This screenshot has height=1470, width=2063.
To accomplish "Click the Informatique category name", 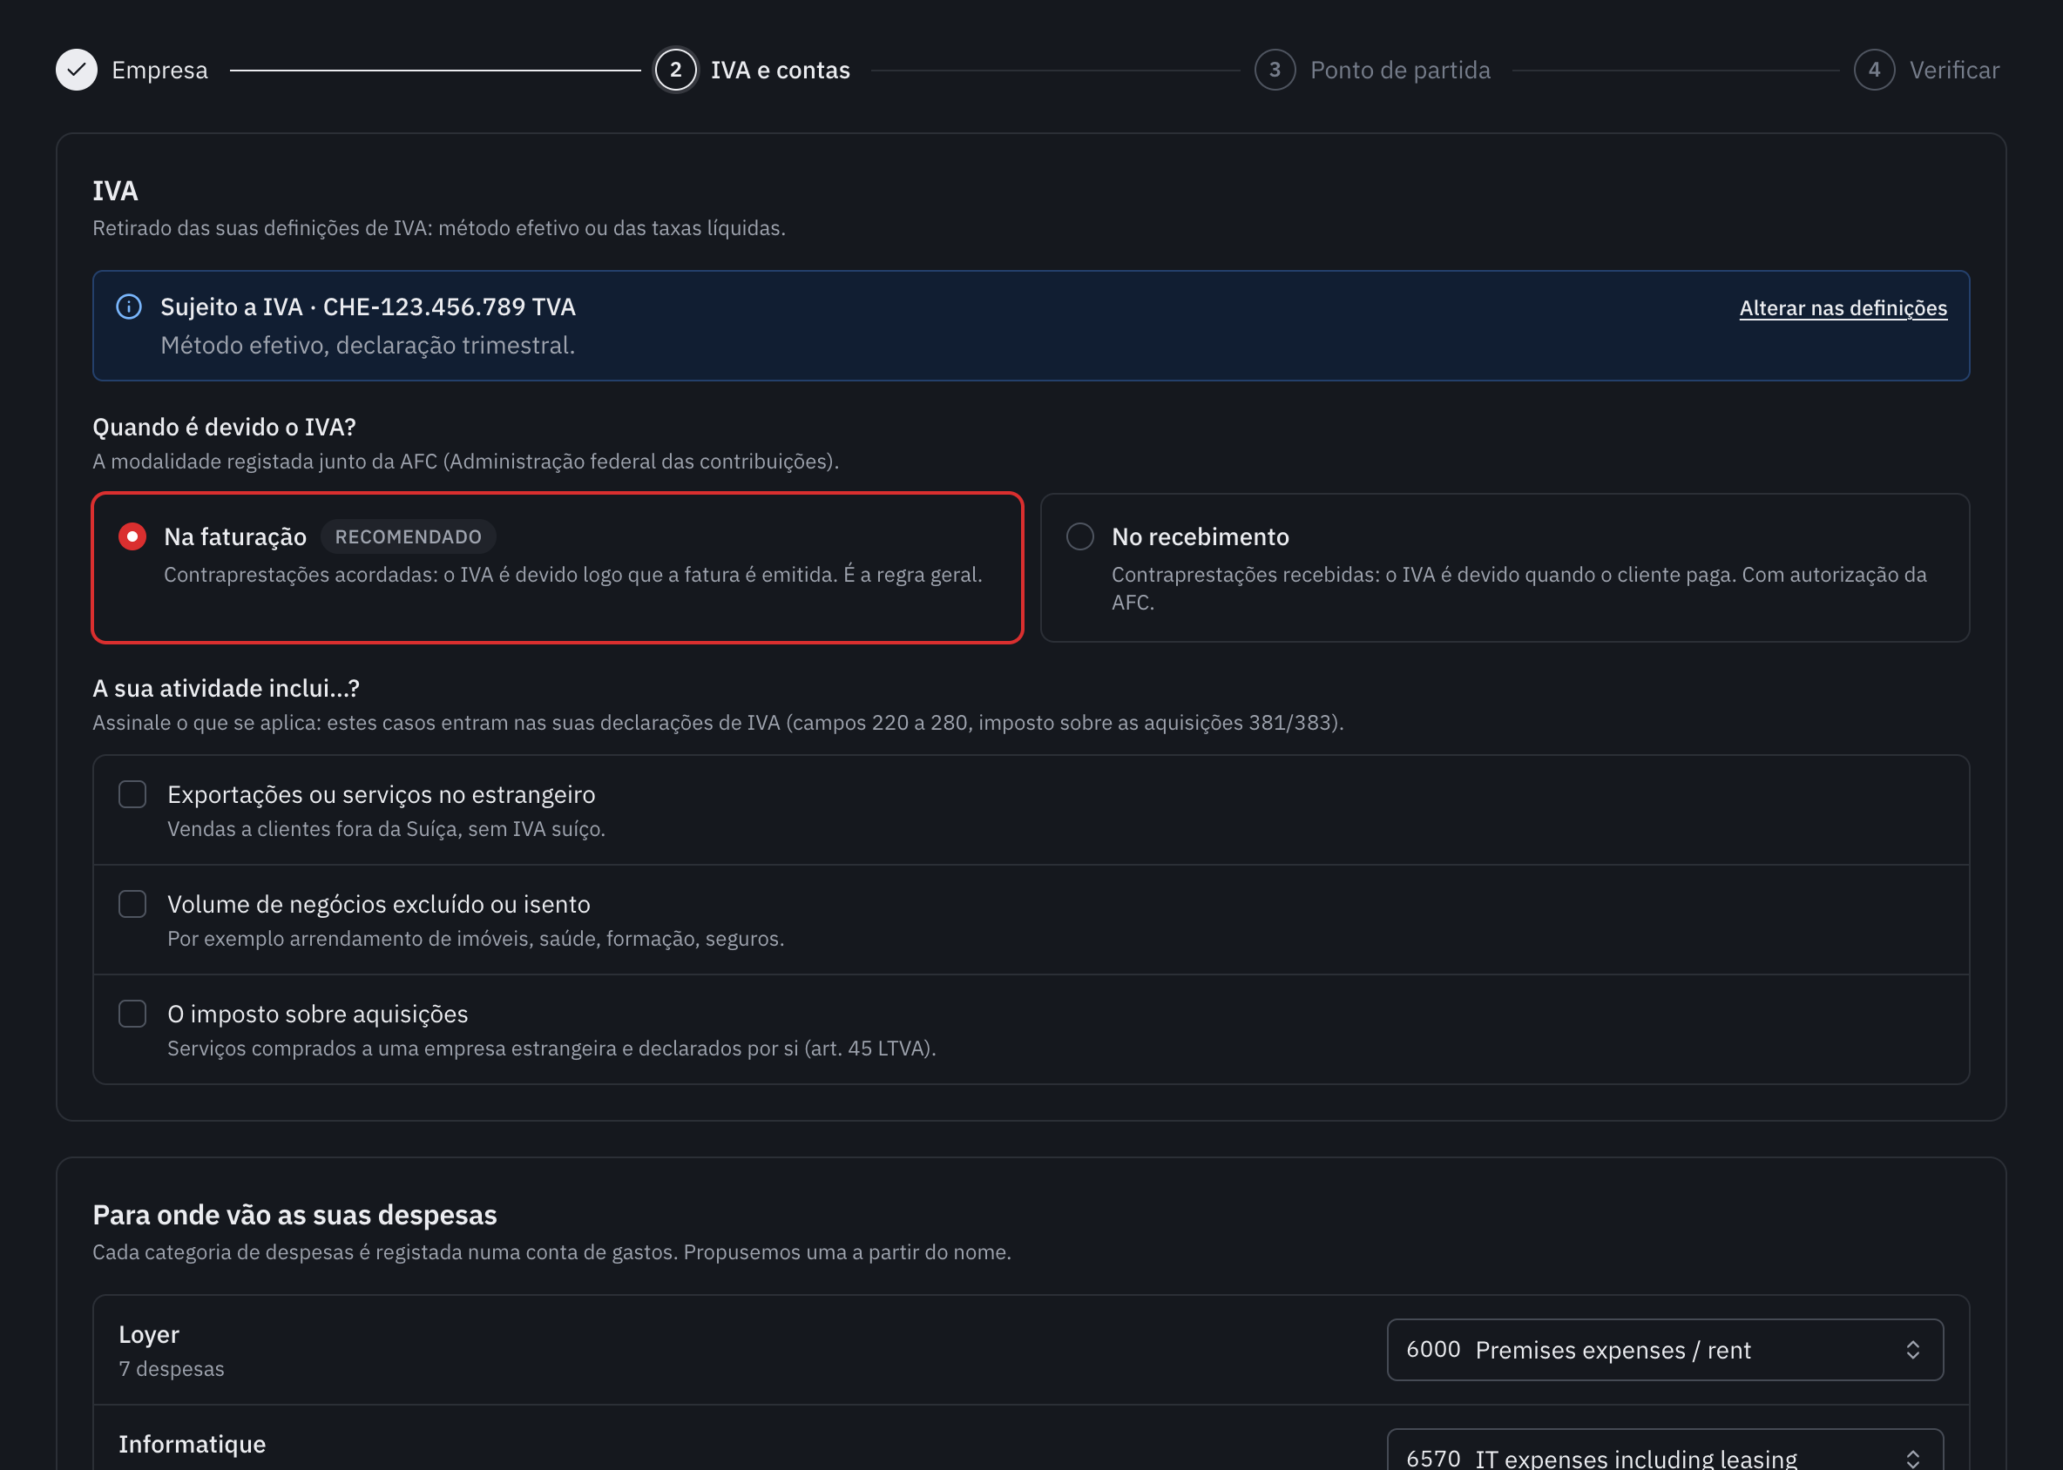I will click(x=192, y=1444).
